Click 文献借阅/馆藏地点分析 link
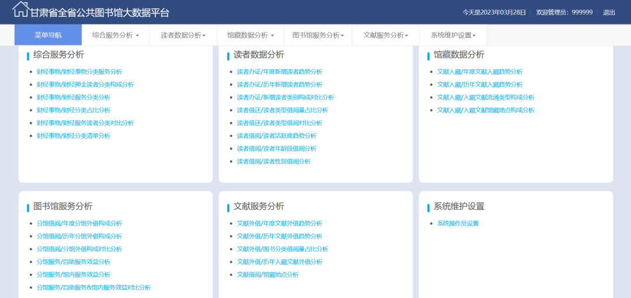This screenshot has width=631, height=298. point(268,275)
